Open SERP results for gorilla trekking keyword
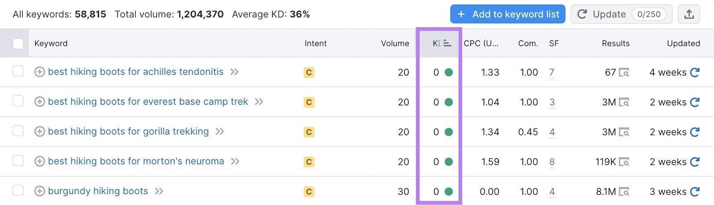The image size is (714, 205). (624, 132)
